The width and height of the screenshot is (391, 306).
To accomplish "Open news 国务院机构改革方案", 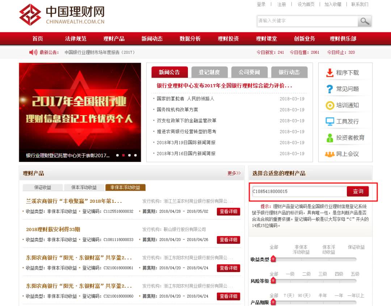I will tap(177, 110).
